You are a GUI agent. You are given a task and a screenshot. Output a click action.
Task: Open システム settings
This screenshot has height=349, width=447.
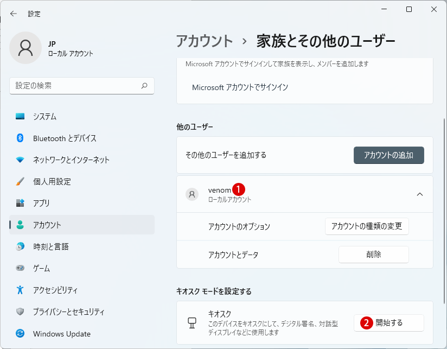(82, 116)
